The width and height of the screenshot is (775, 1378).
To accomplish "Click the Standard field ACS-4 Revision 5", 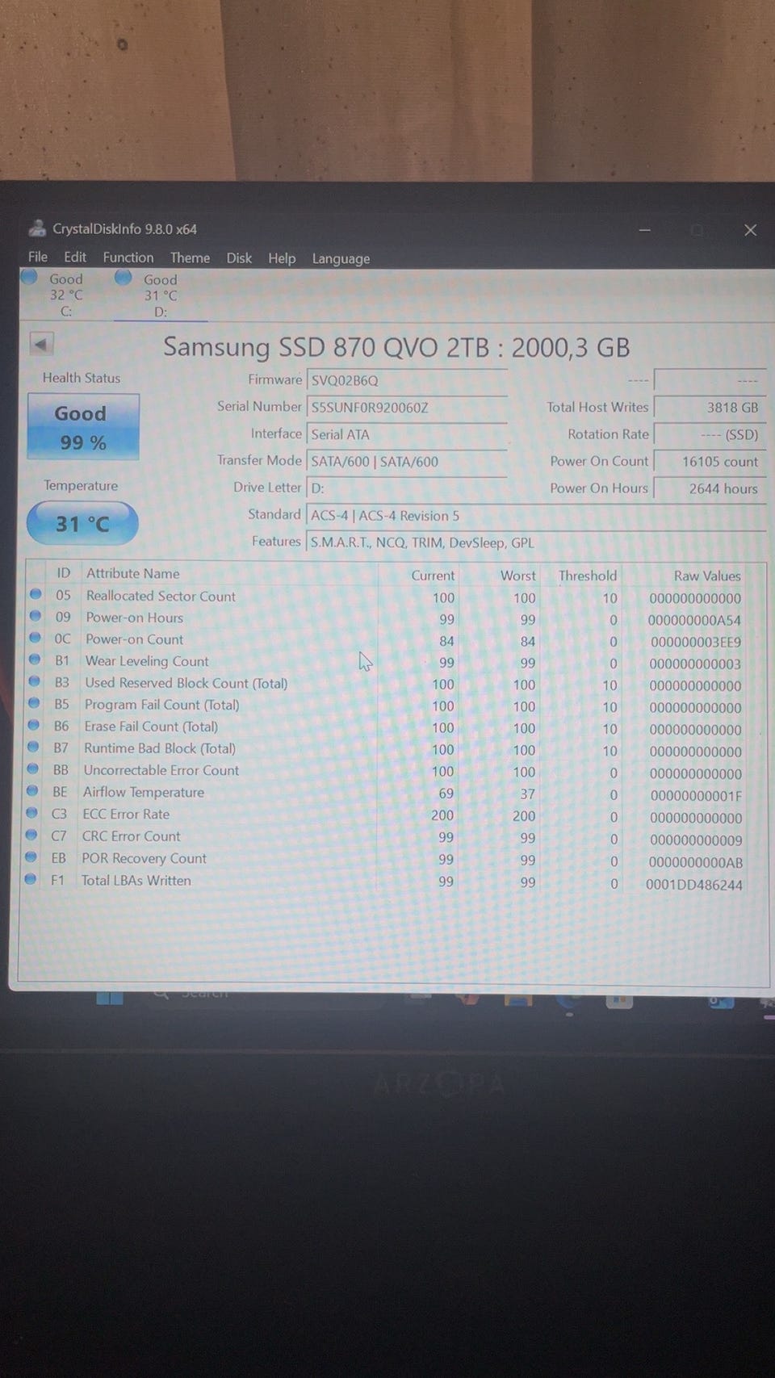I will (536, 516).
